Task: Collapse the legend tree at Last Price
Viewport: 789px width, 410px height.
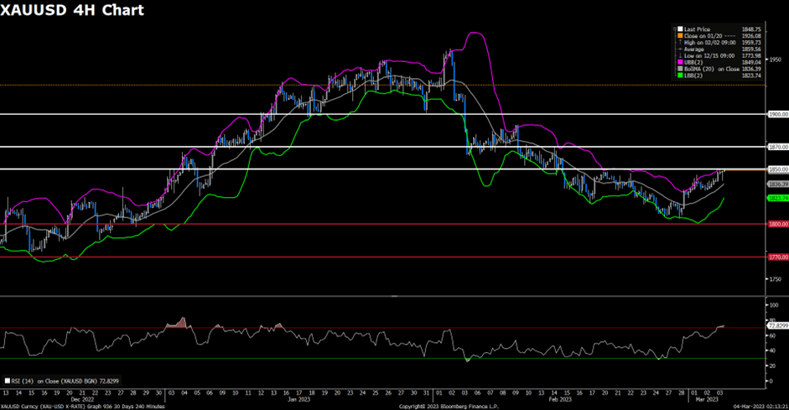Action: [674, 29]
